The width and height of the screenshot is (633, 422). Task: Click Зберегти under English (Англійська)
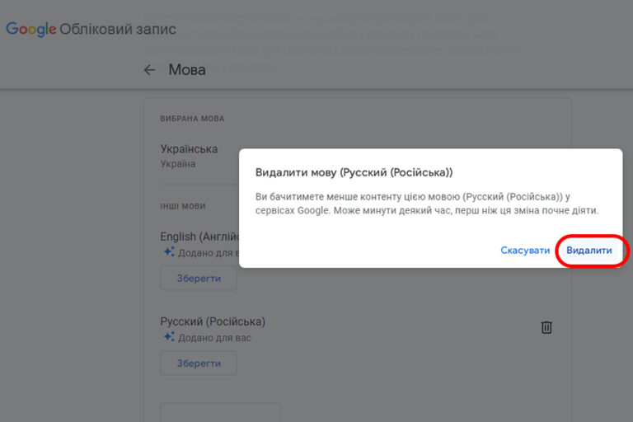click(199, 279)
